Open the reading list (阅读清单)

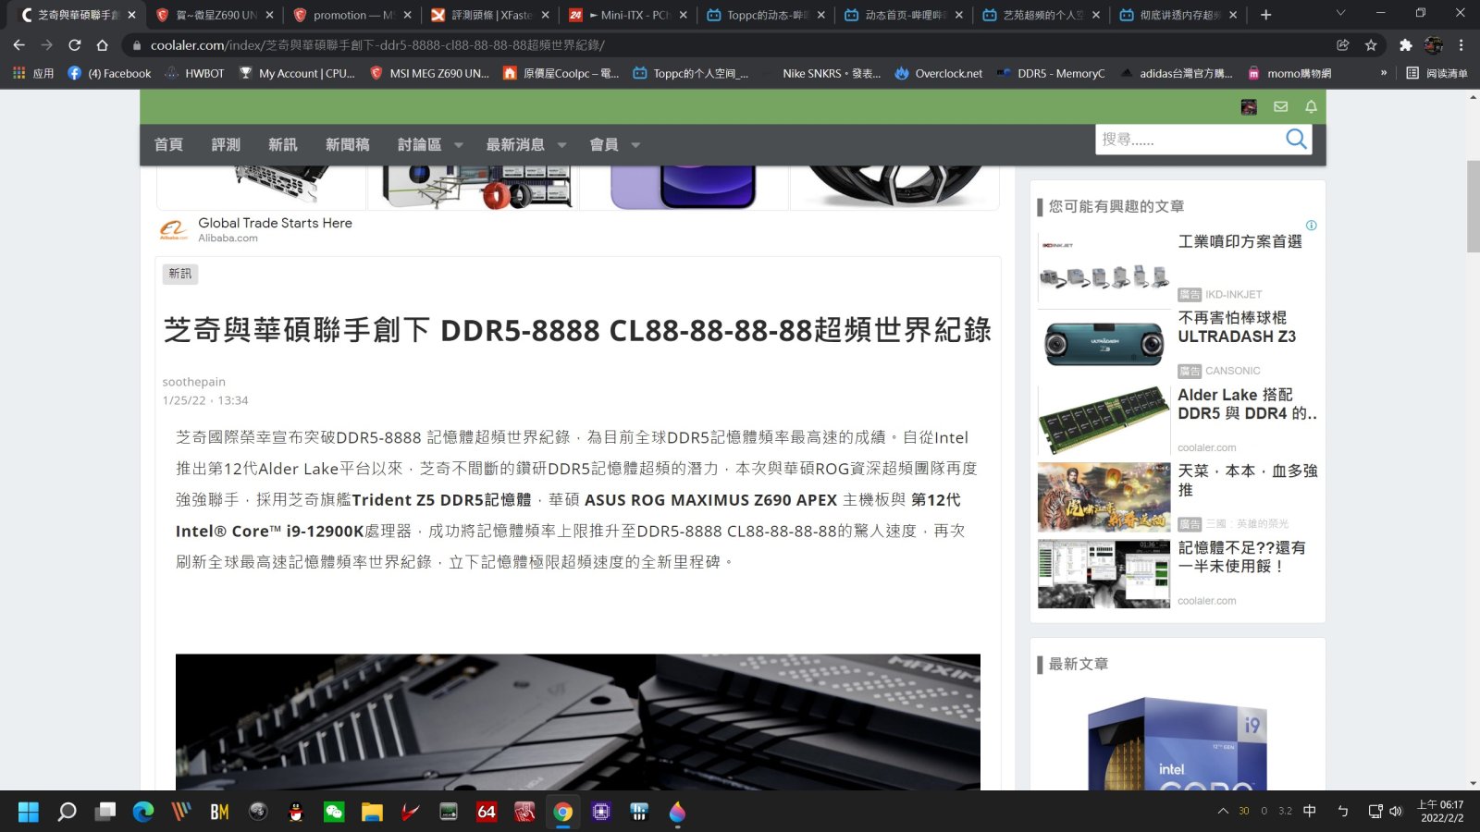click(x=1437, y=73)
